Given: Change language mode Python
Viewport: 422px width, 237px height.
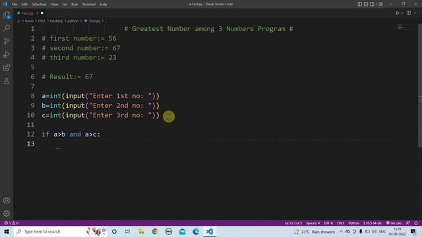Looking at the screenshot, I should click(x=353, y=223).
